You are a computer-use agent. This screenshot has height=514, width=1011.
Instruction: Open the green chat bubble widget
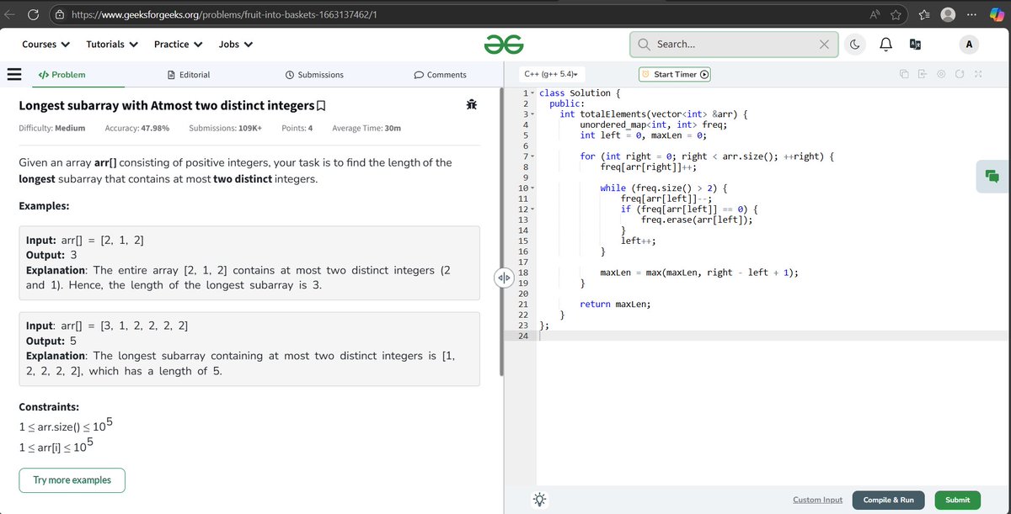[x=992, y=176]
